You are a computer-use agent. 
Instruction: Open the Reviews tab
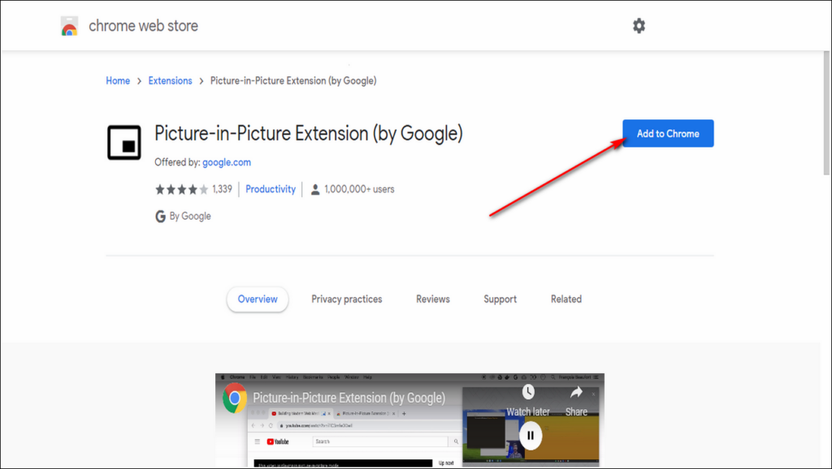433,299
